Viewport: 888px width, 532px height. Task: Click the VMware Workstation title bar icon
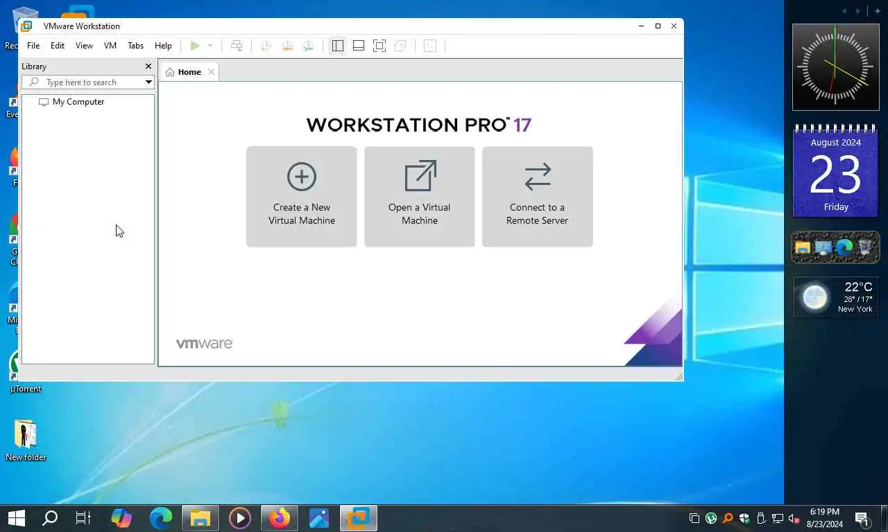(26, 26)
